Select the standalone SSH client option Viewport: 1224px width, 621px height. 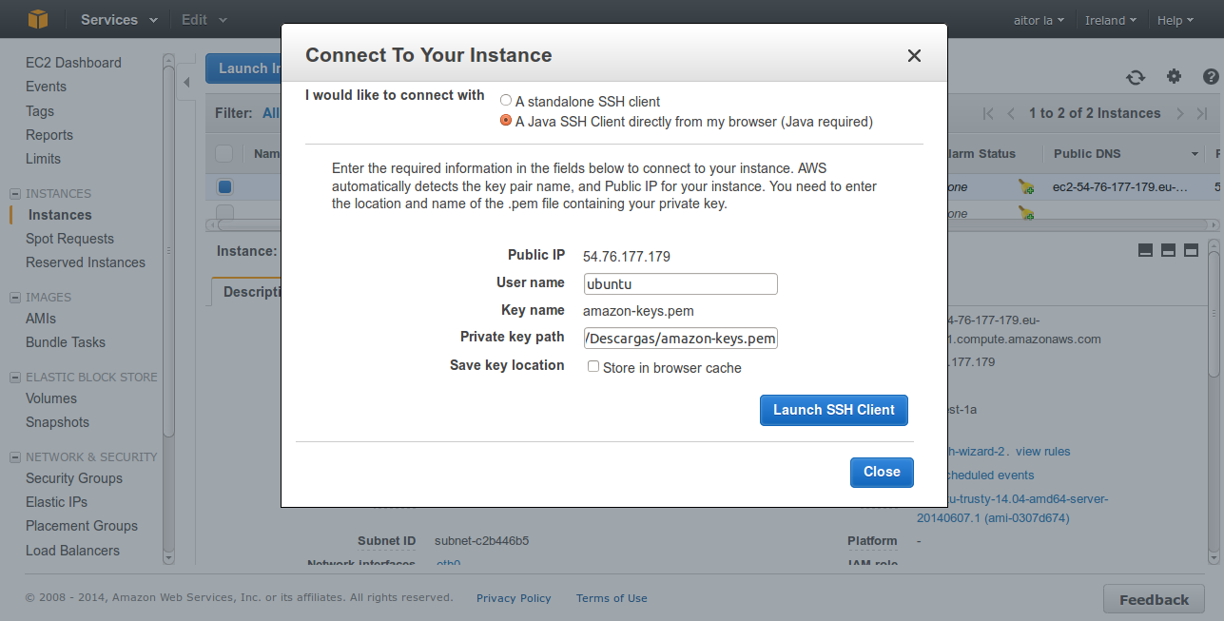point(506,101)
